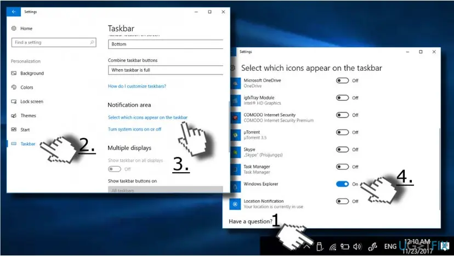Maximize the icons selection settings window
This screenshot has width=454, height=256.
coord(421,52)
